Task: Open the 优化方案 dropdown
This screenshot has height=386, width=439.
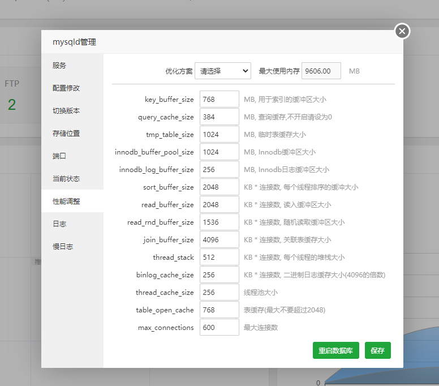Action: coord(222,71)
